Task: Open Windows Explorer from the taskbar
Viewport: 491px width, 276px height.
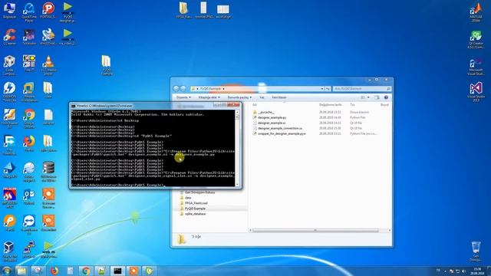Action: (x=22, y=271)
